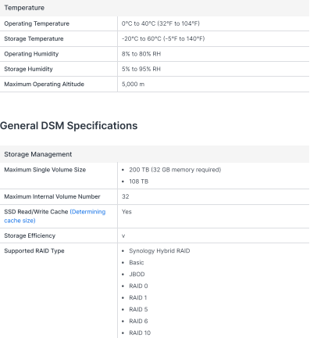Screen dimensions: 310x338
Task: Select the 'Basic' RAID type bullet
Action: pos(137,262)
